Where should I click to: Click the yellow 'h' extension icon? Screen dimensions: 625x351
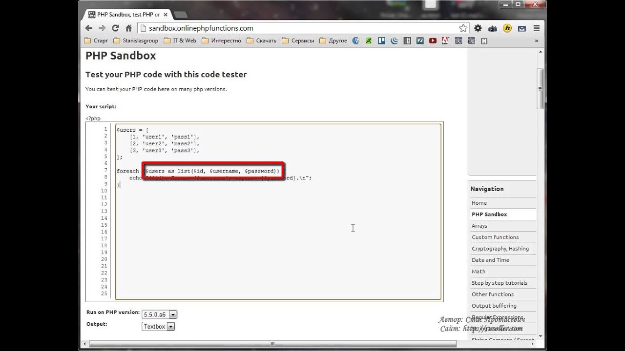(507, 28)
